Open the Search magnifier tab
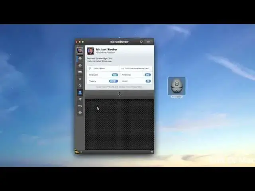This screenshot has height=191, width=255. click(x=80, y=86)
